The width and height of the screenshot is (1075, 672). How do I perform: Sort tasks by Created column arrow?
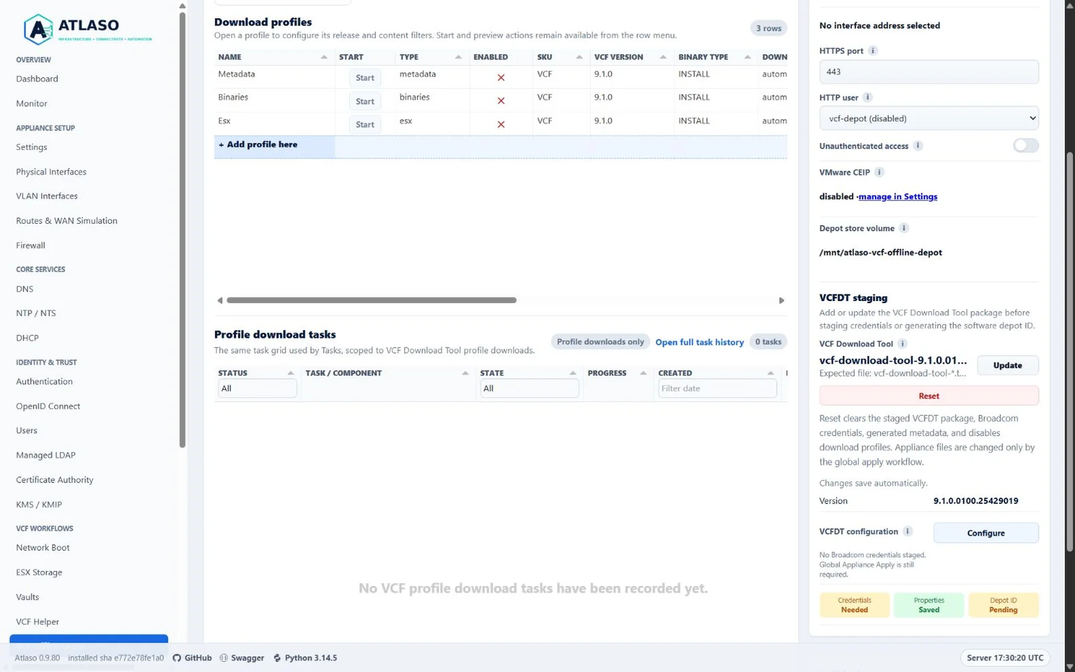click(x=771, y=373)
